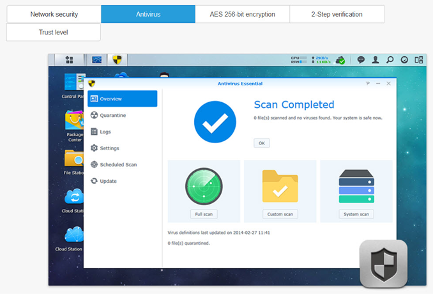Click the OK button

tap(261, 143)
